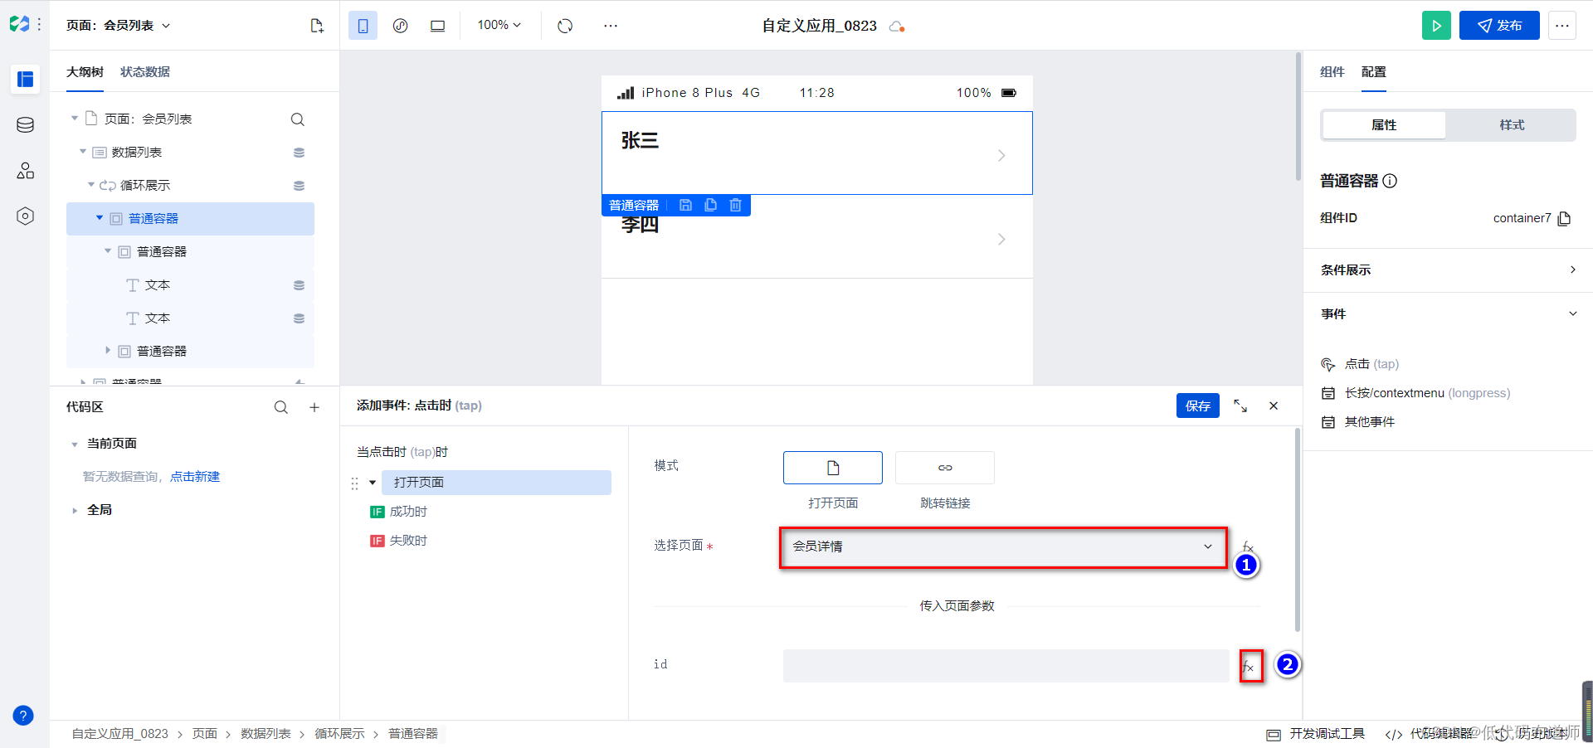Open the settings hexagon sidebar icon
Screen dimensions: 1593x748
click(x=25, y=216)
